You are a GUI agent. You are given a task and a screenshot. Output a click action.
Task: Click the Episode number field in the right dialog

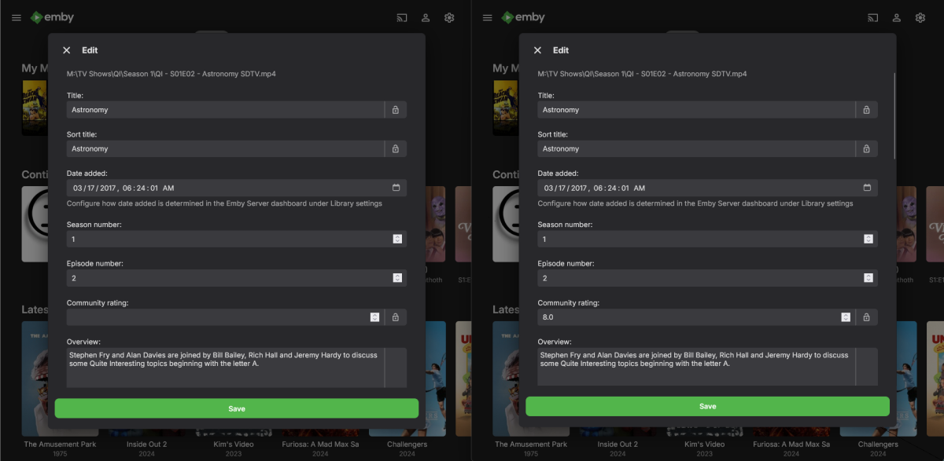708,278
